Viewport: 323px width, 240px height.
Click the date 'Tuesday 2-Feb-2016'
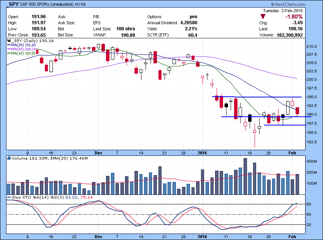point(283,11)
